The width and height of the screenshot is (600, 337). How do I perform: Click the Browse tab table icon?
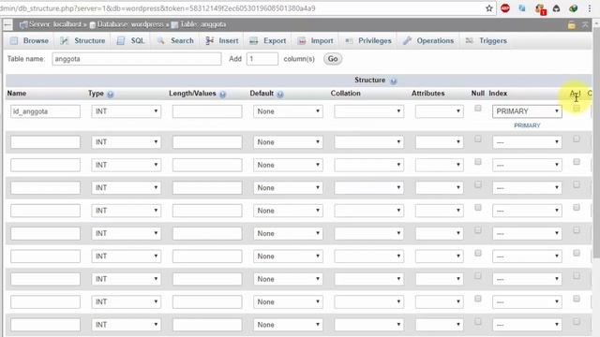(14, 40)
